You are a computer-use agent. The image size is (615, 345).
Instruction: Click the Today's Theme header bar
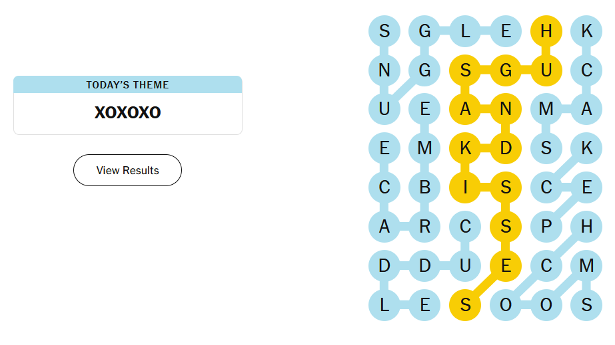[127, 84]
